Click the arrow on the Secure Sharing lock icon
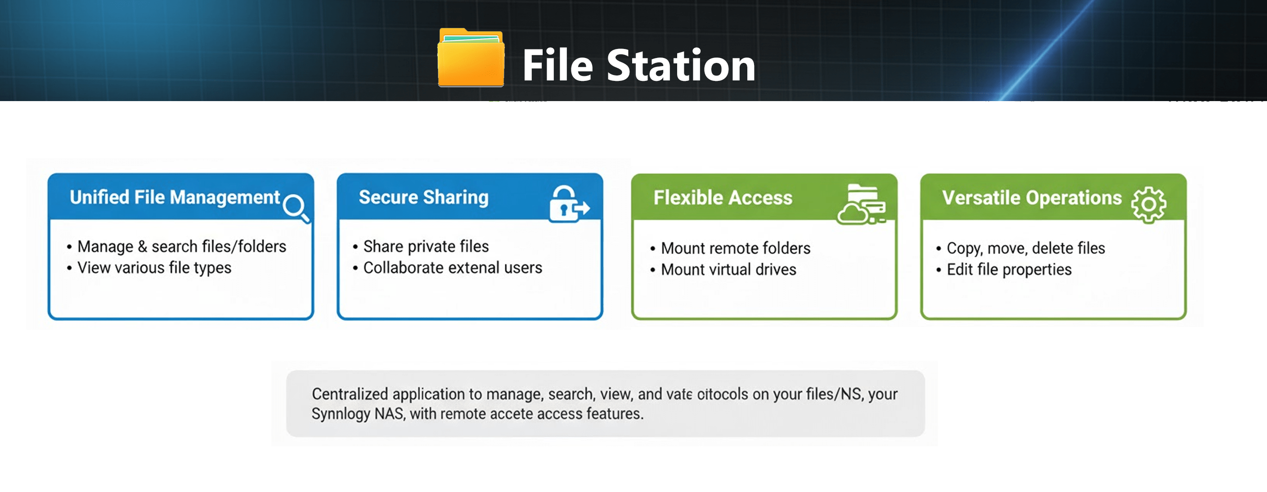Image resolution: width=1267 pixels, height=492 pixels. [x=583, y=208]
